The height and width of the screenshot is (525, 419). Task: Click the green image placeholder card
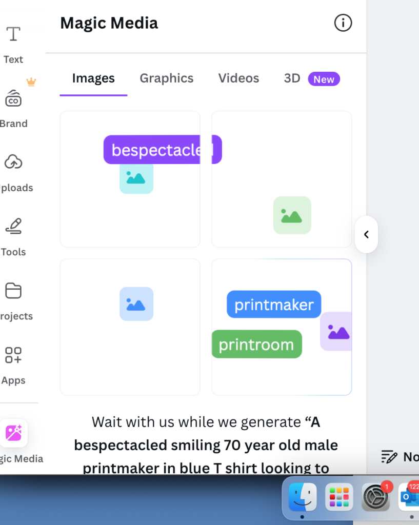tap(282, 179)
